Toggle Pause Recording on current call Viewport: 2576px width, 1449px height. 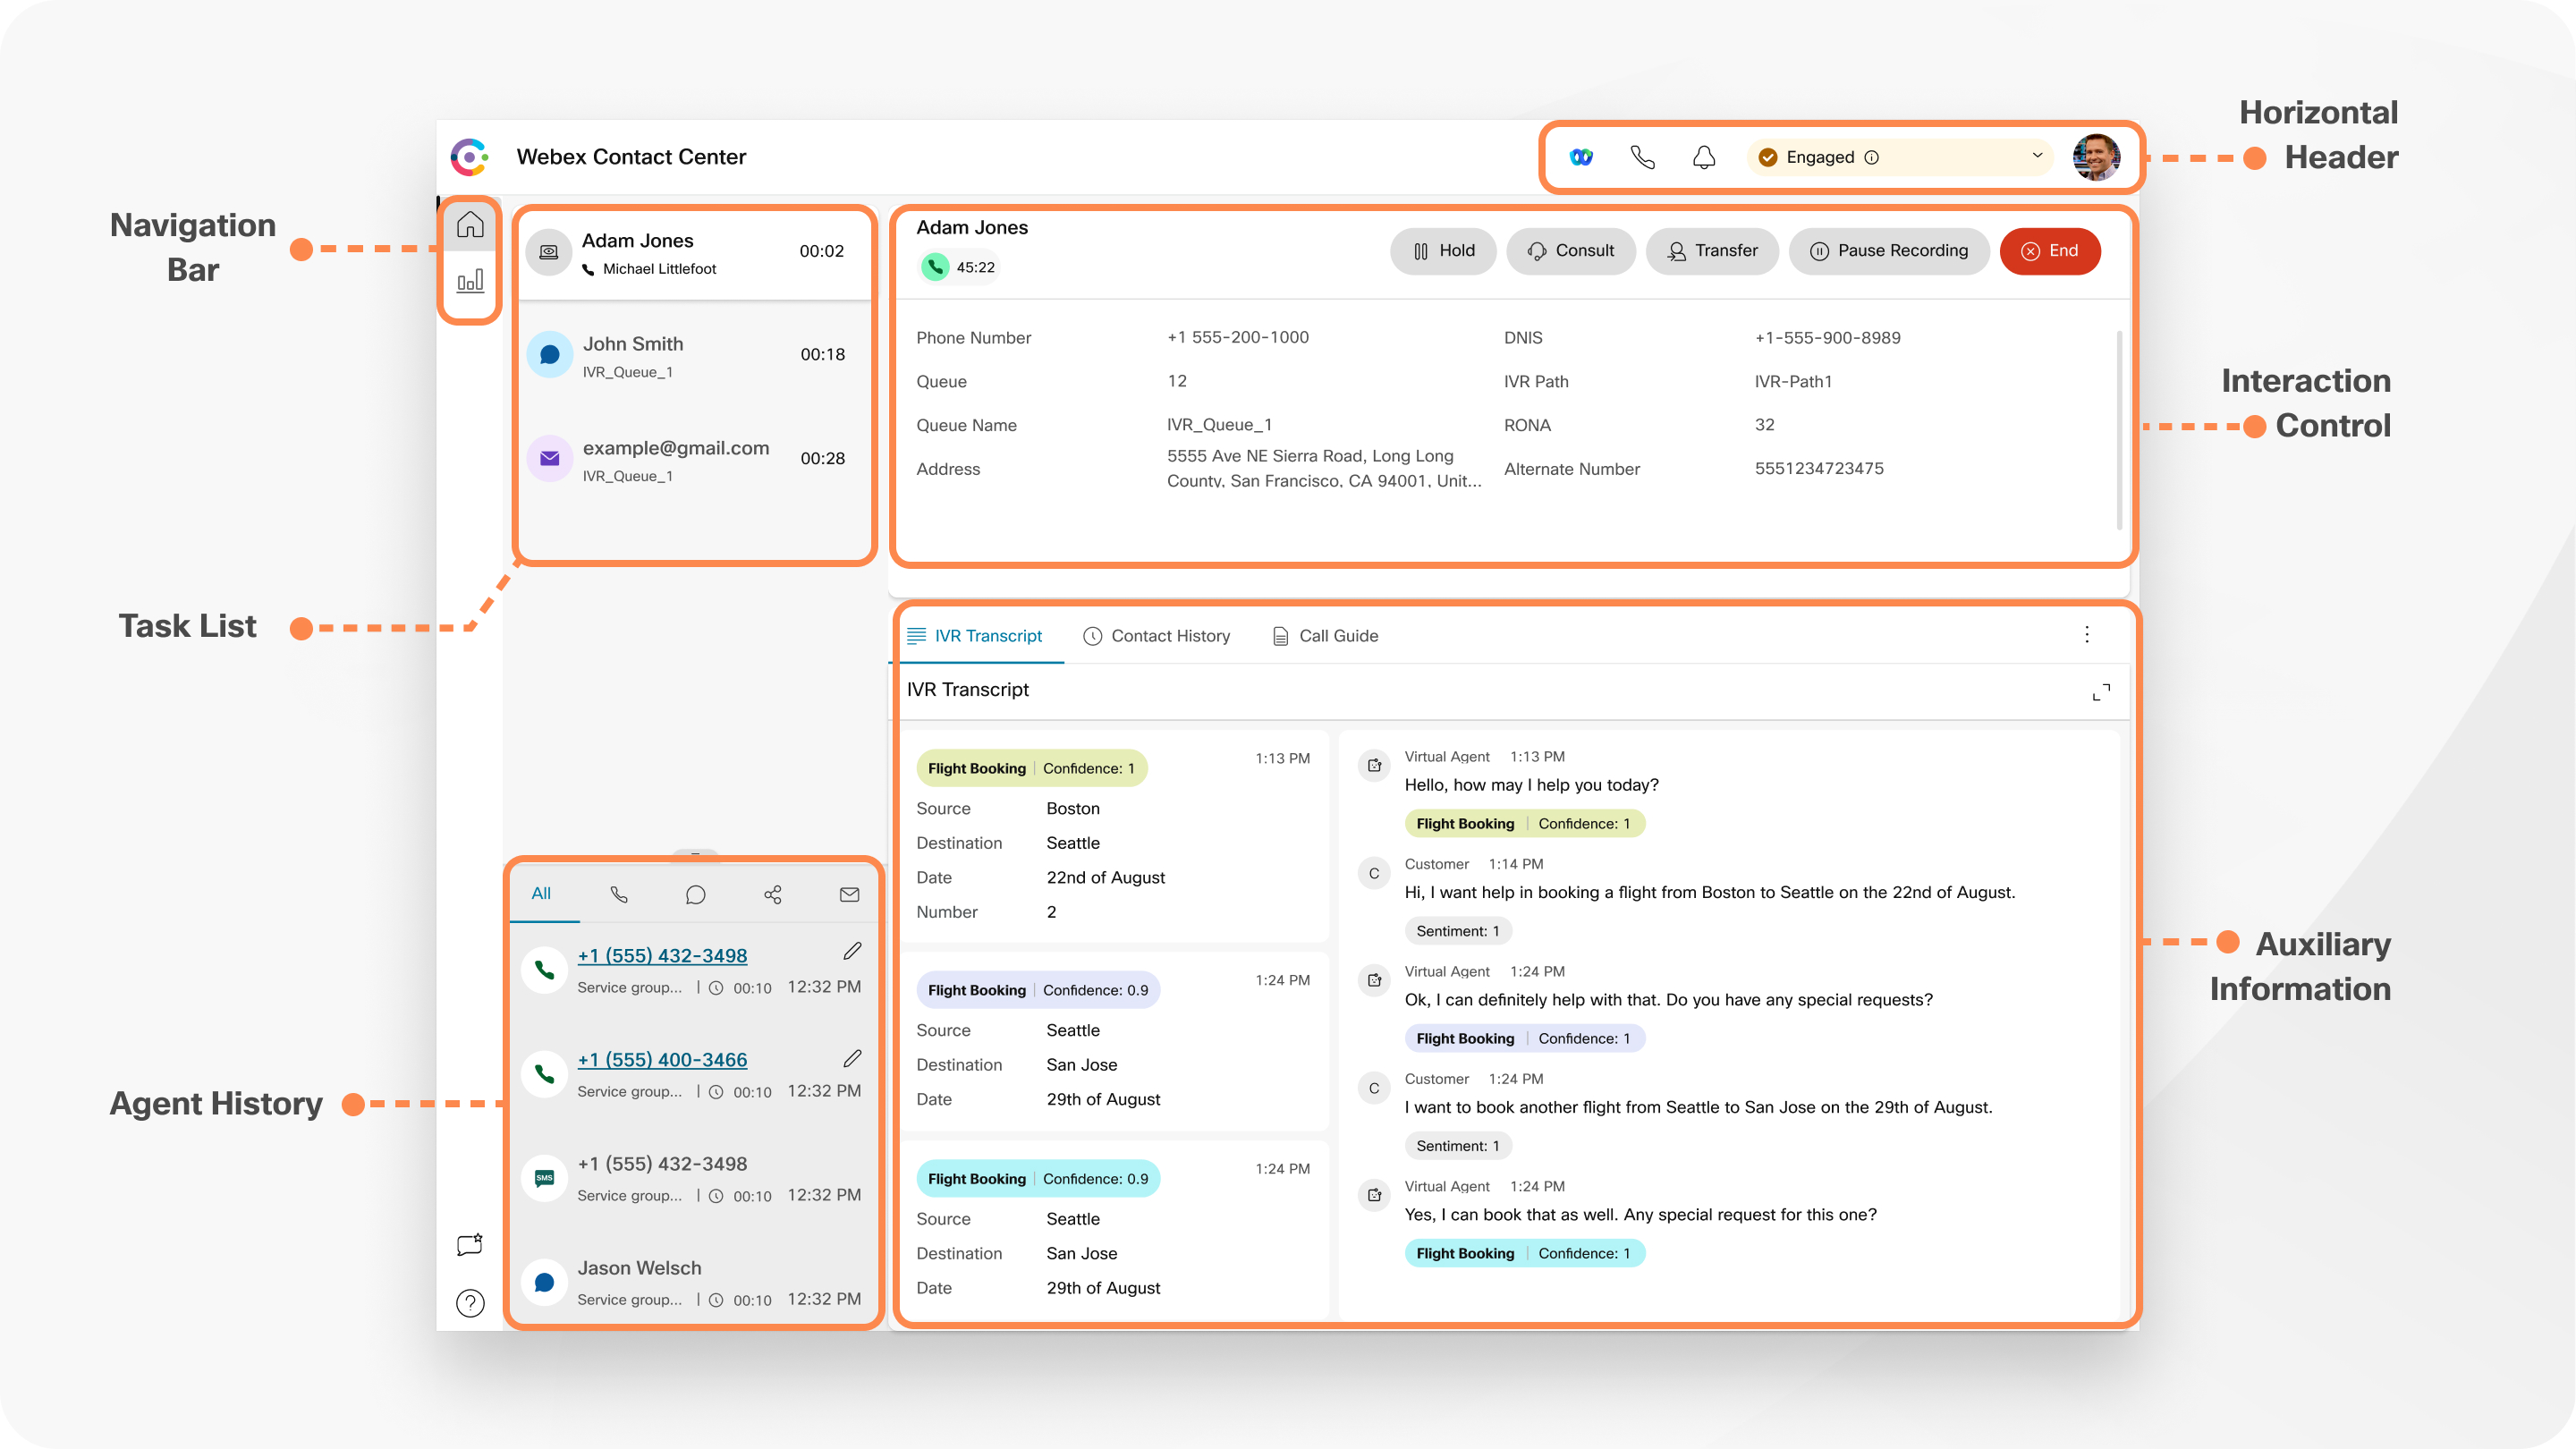click(1888, 250)
